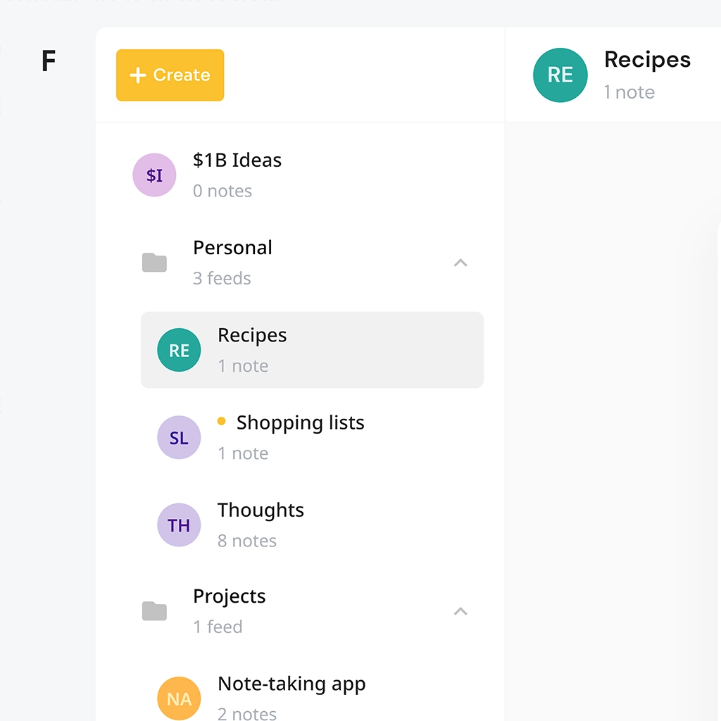This screenshot has width=721, height=721.
Task: Click the yellow Create button
Action: 170,75
